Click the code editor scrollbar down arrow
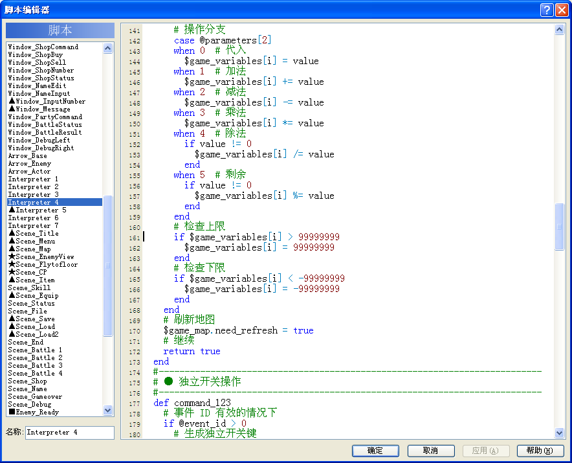The image size is (572, 463). (559, 433)
